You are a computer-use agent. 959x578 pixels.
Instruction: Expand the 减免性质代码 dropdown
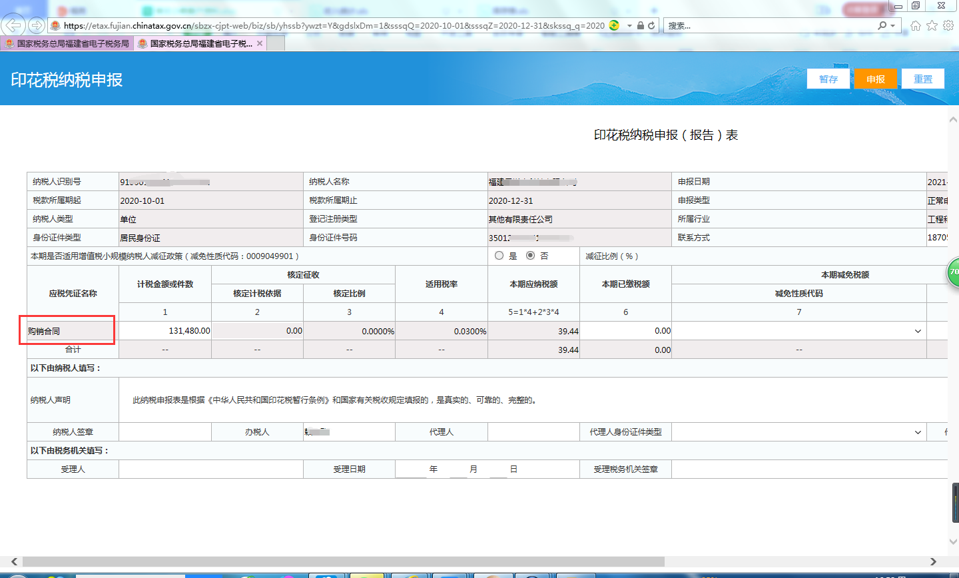coord(918,331)
